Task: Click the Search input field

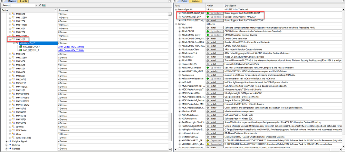Action: [x=23, y=5]
